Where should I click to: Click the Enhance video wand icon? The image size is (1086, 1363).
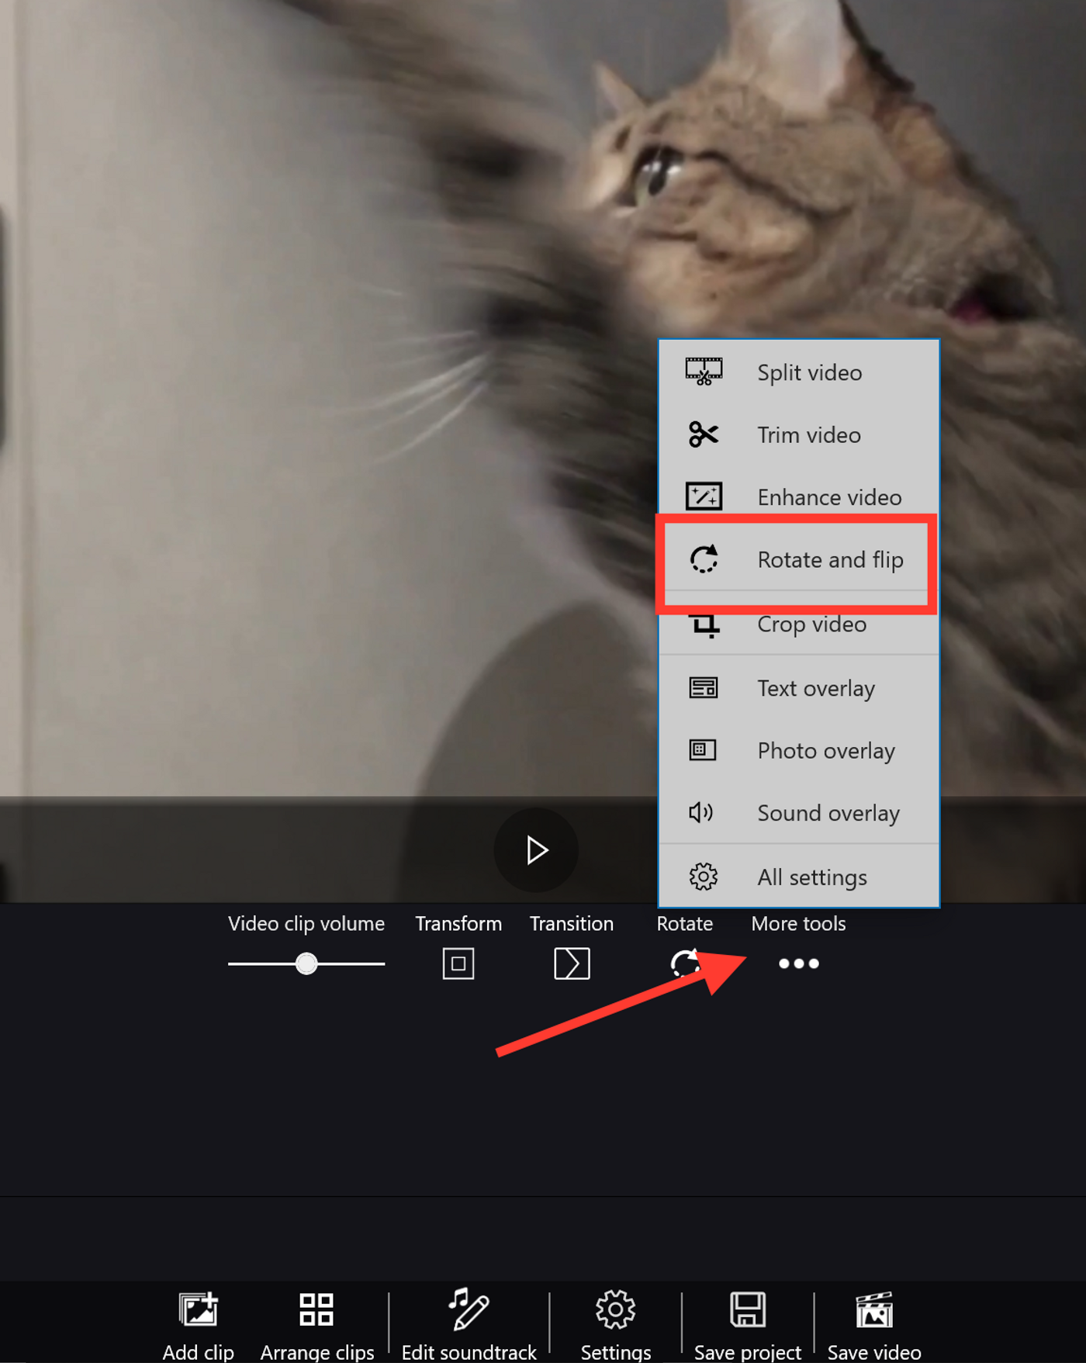tap(704, 496)
